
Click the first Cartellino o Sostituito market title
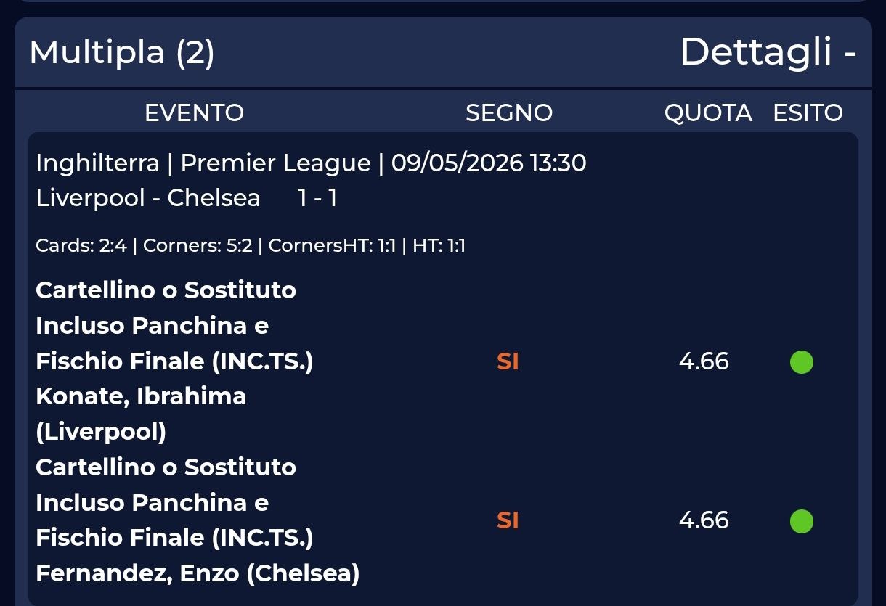tap(174, 326)
